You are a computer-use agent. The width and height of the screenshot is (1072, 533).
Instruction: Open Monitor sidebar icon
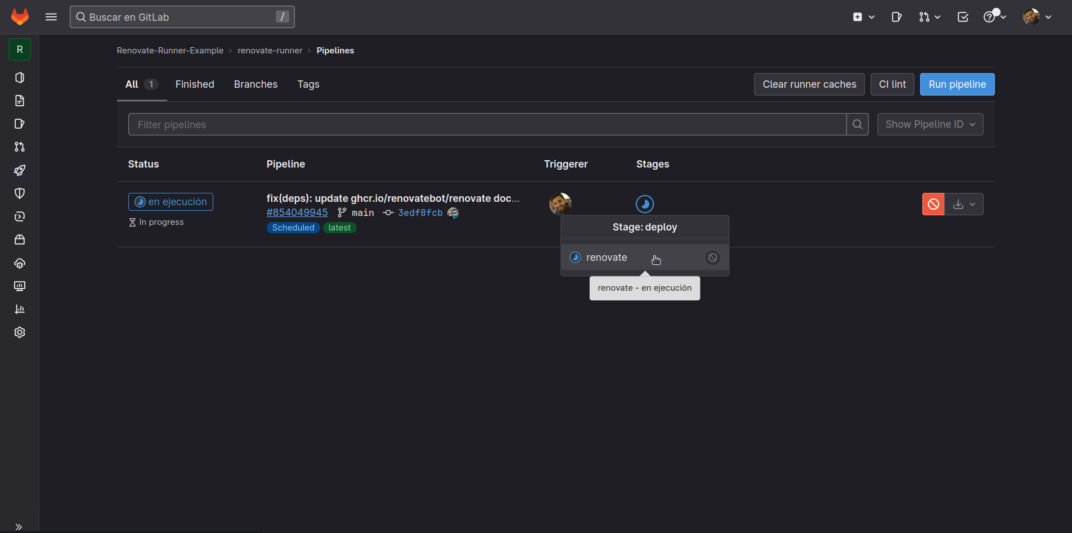(20, 286)
